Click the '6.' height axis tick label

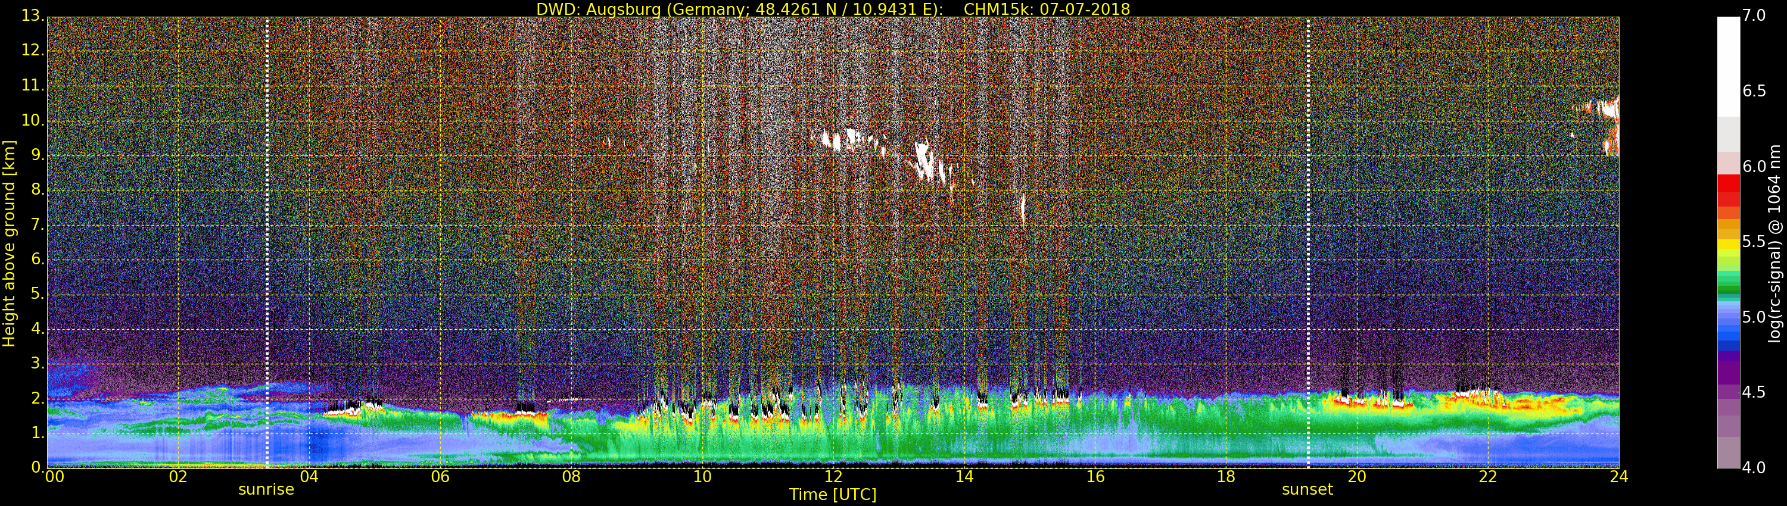38,259
